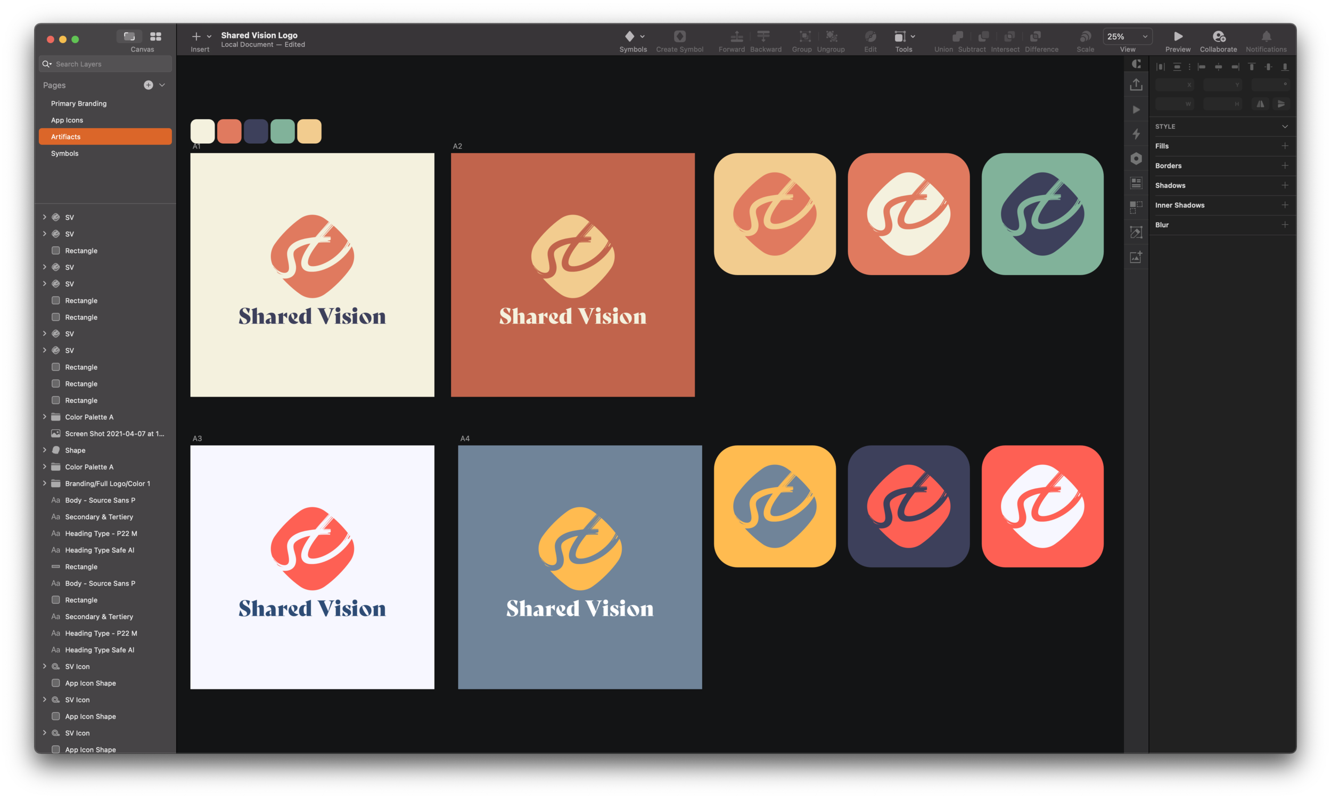Open the Notifications bell
The height and width of the screenshot is (799, 1331).
(1266, 36)
